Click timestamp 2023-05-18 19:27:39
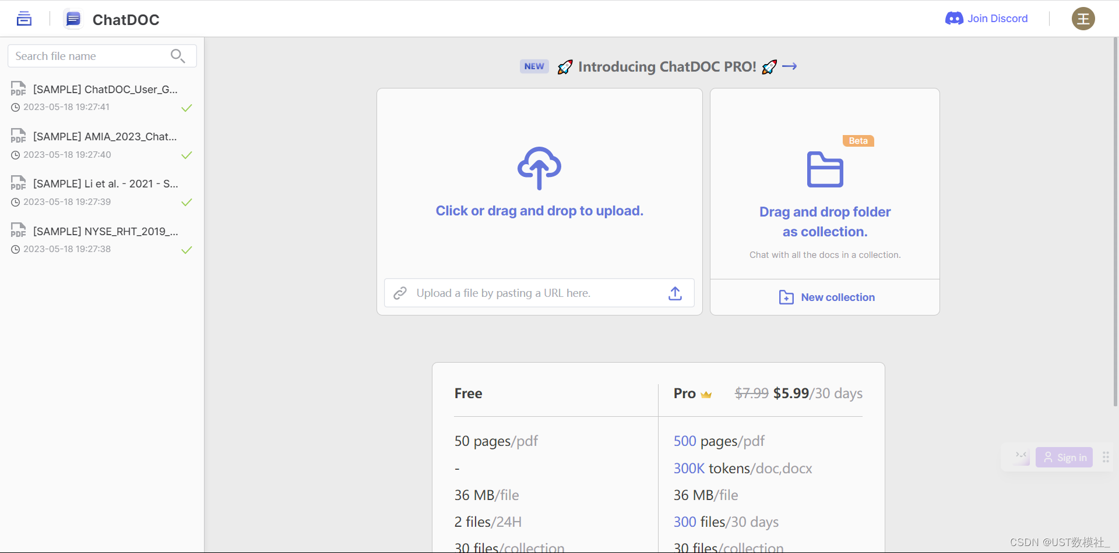The width and height of the screenshot is (1119, 553). tap(67, 202)
